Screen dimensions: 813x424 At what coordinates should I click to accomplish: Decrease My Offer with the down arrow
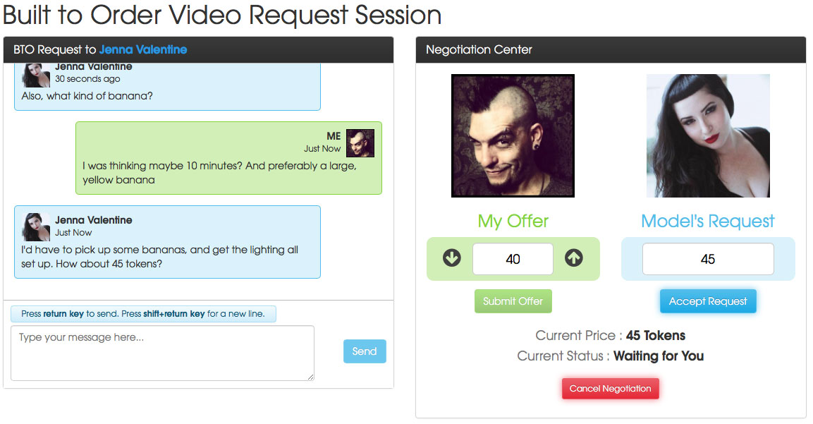(x=451, y=258)
